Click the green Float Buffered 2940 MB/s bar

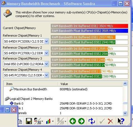tap(90, 42)
